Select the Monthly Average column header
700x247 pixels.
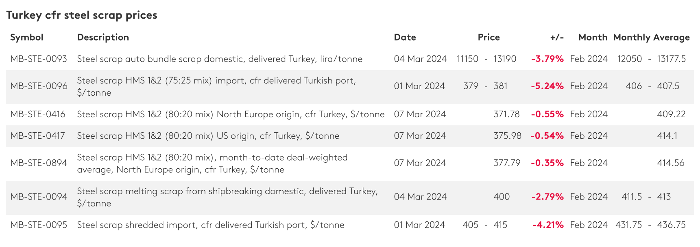[x=651, y=37]
